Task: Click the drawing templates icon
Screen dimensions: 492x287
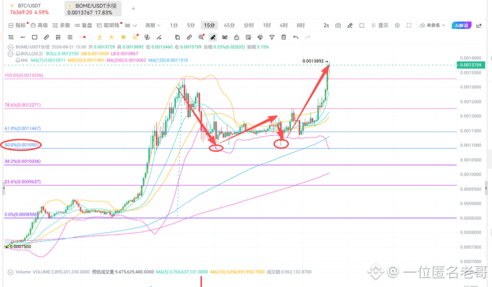Action: 177,37
